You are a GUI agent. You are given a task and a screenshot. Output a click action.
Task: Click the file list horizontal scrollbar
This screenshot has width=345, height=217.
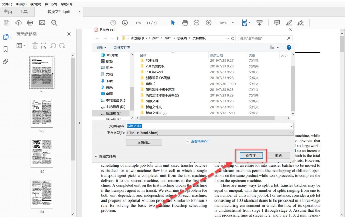click(x=207, y=118)
